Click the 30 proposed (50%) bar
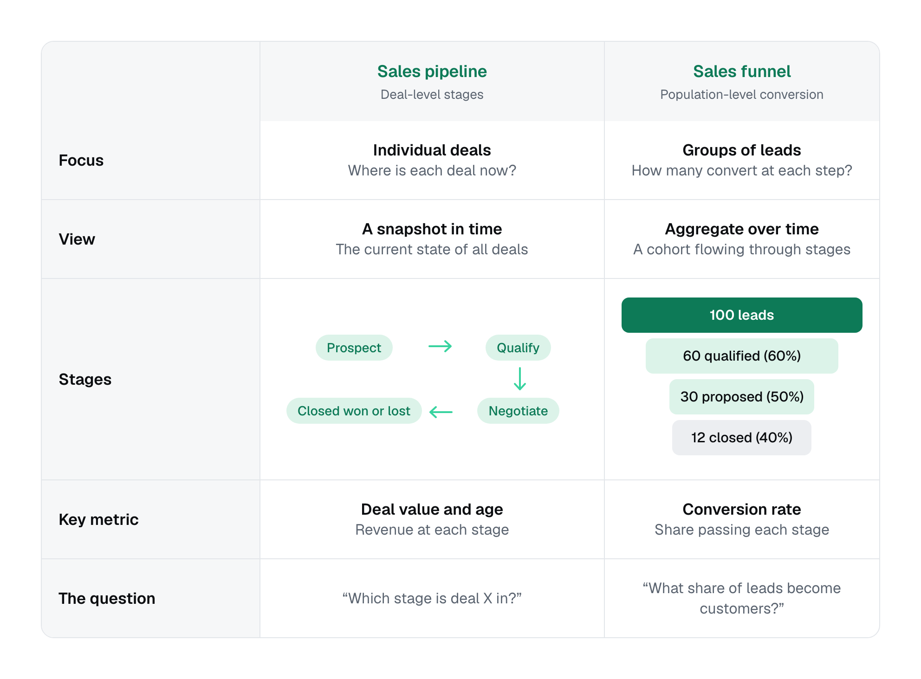Screen dimensions: 921x679 pyautogui.click(x=742, y=397)
